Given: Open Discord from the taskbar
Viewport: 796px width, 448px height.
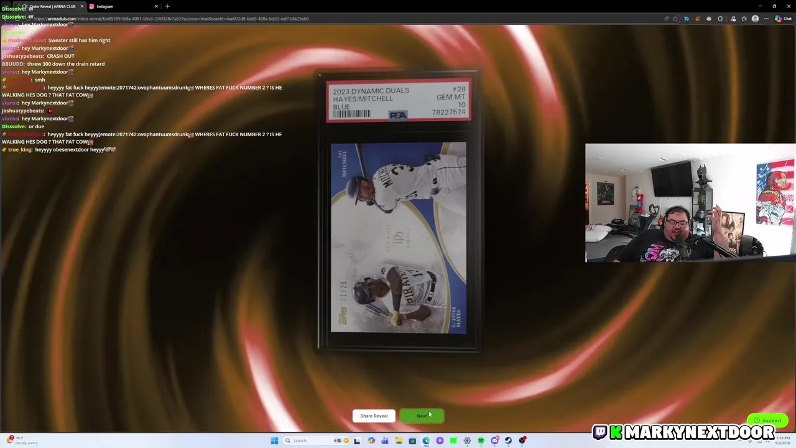Looking at the screenshot, I should (495, 441).
